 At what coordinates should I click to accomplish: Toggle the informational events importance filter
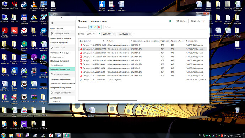[91, 27]
